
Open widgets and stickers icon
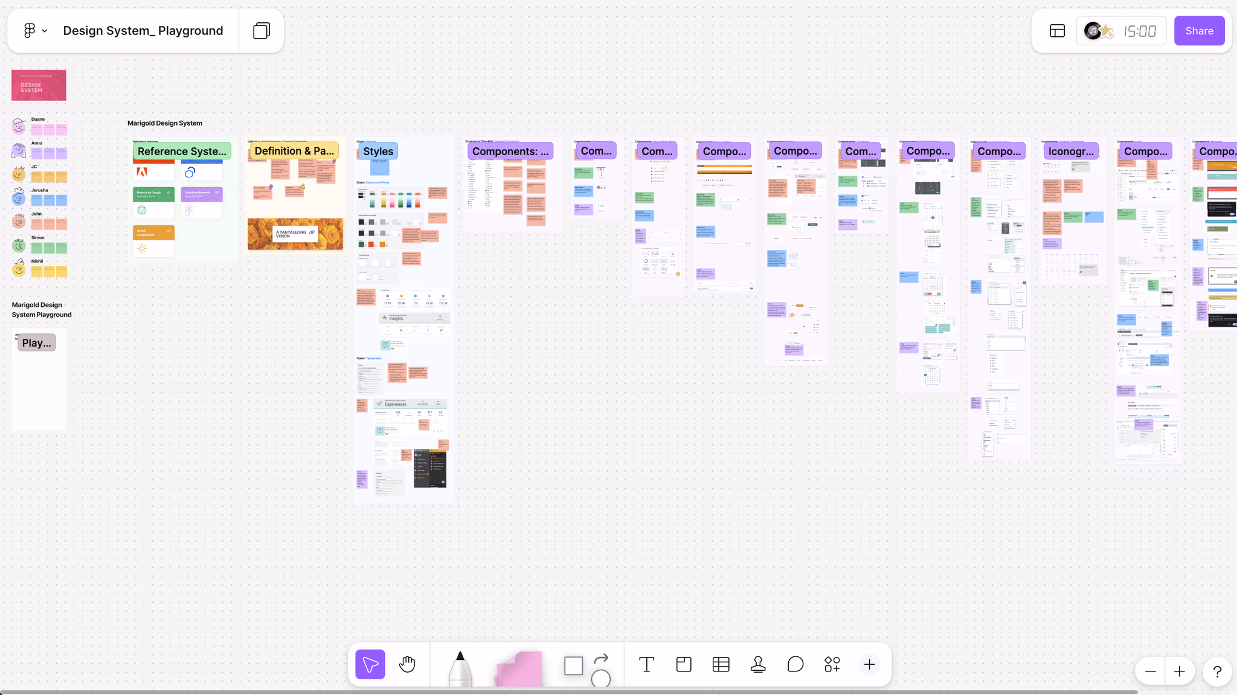[x=832, y=664]
